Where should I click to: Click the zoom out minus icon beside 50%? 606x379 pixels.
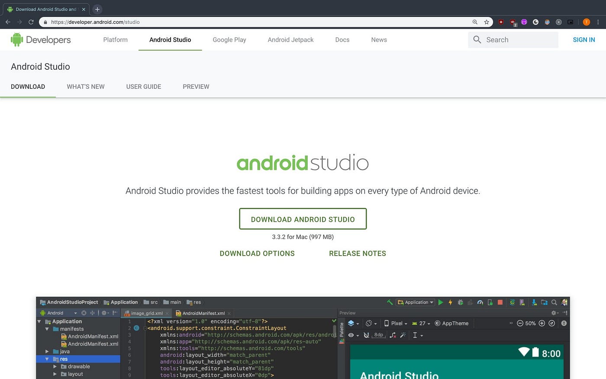coord(520,324)
